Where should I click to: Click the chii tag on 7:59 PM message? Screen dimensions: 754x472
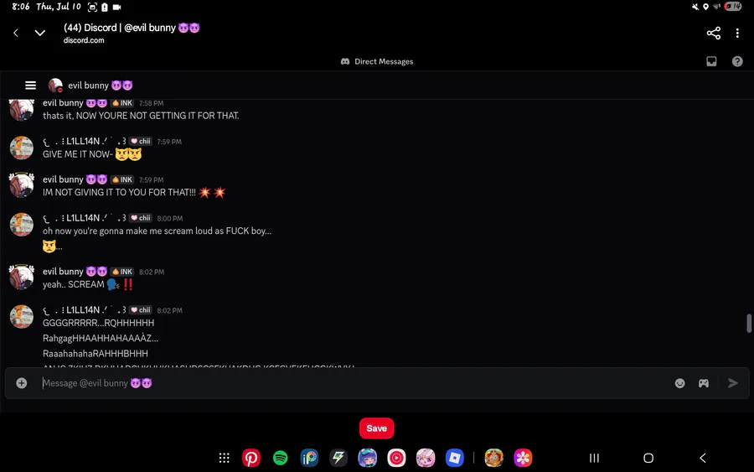141,142
